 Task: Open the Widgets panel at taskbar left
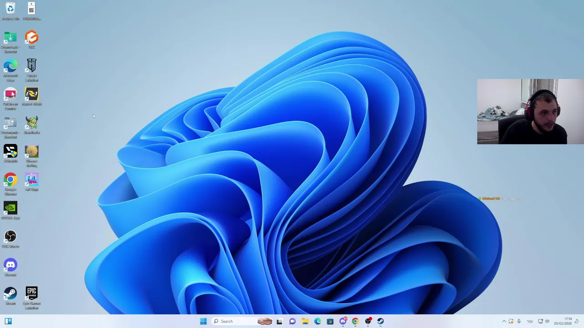pyautogui.click(x=8, y=321)
